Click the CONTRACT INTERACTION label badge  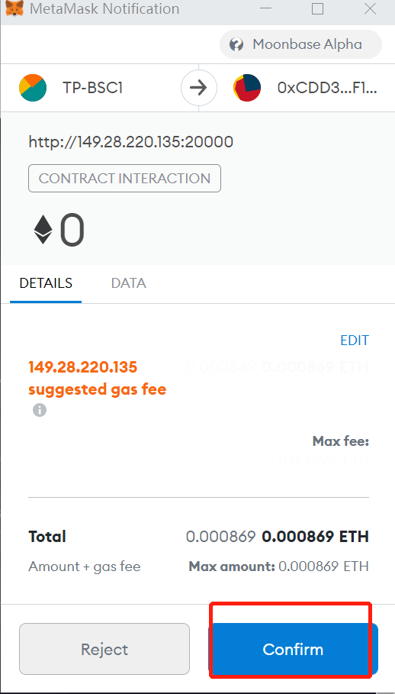pos(124,179)
